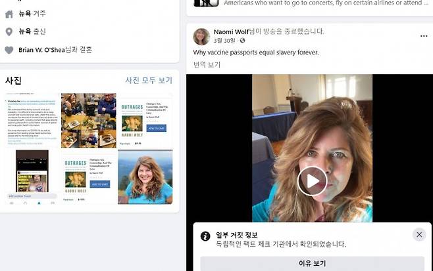
Task: Open the restaurant collage photo thumbnail
Action: (89, 120)
